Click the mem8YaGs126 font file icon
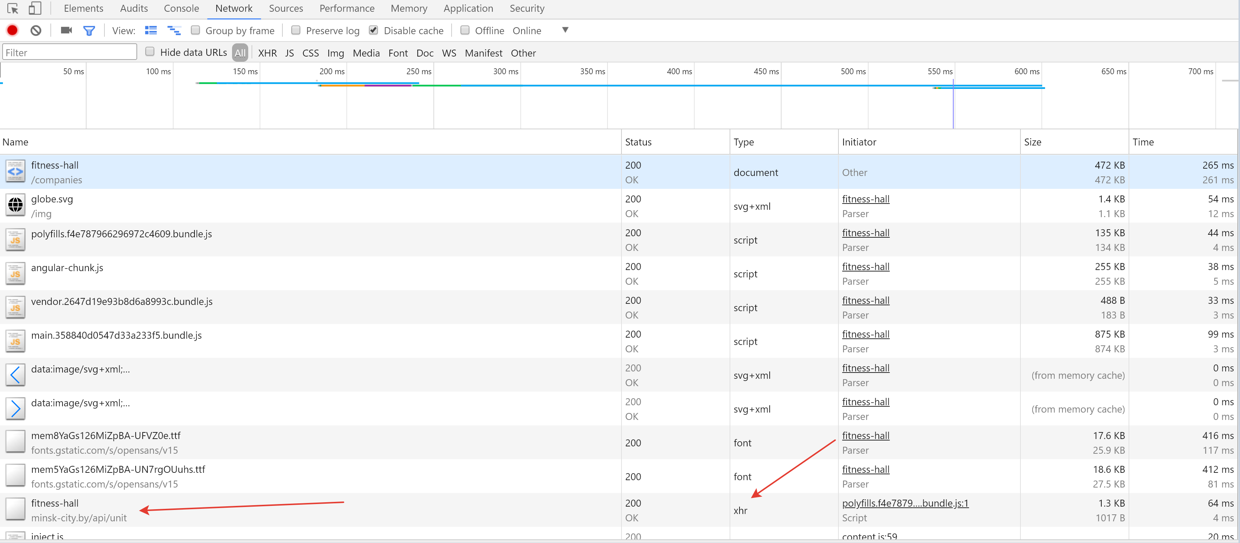 15,442
